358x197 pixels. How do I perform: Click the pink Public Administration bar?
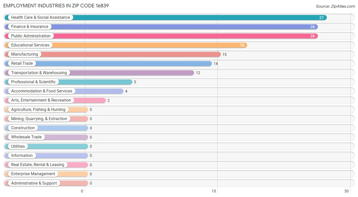pyautogui.click(x=161, y=36)
